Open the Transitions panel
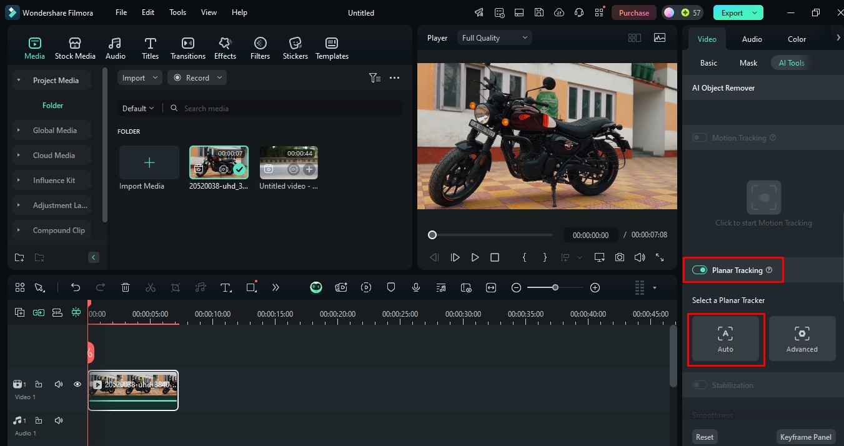The height and width of the screenshot is (446, 844). click(187, 48)
